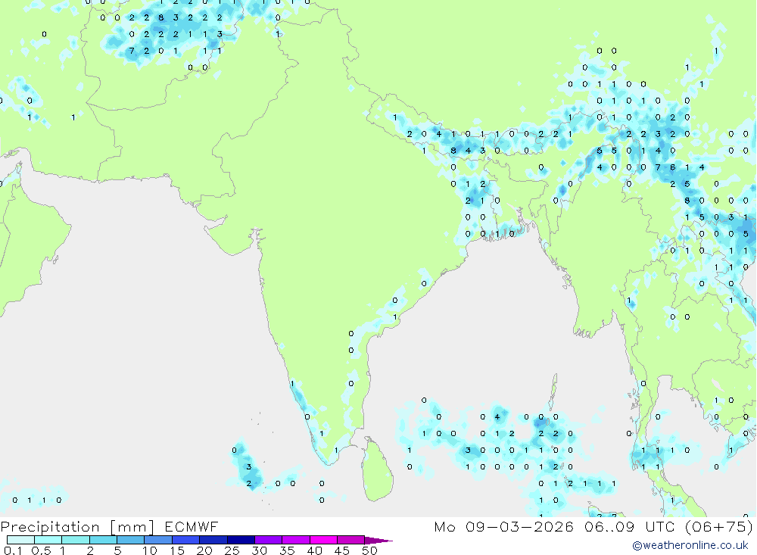Click the date text 'Mo 09-03-2026'
Image resolution: width=757 pixels, height=555 pixels.
tap(503, 526)
